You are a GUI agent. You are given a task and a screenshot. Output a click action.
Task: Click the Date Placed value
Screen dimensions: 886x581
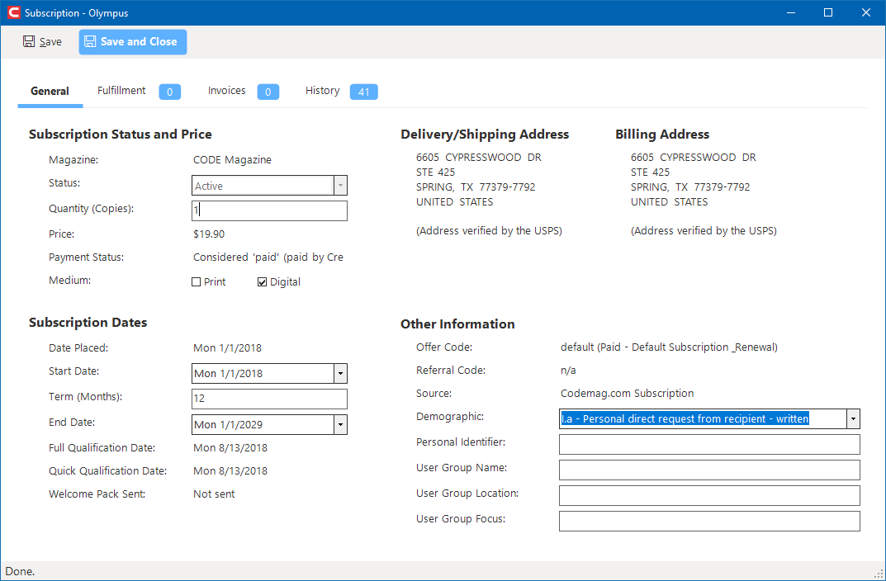pos(228,347)
